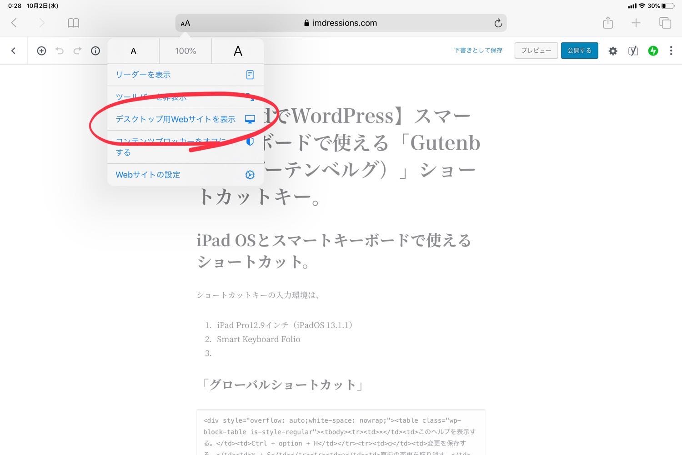
Task: Open Webサイトの設定 menu item
Action: (x=186, y=175)
